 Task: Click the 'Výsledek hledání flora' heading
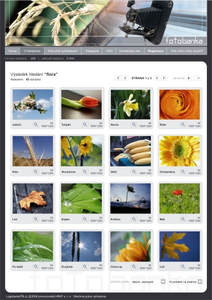tap(34, 74)
